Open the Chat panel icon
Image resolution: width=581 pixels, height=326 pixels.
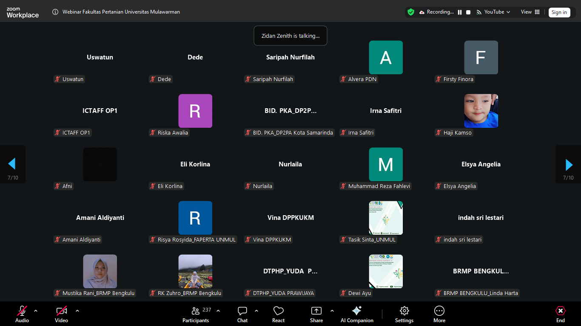point(242,311)
